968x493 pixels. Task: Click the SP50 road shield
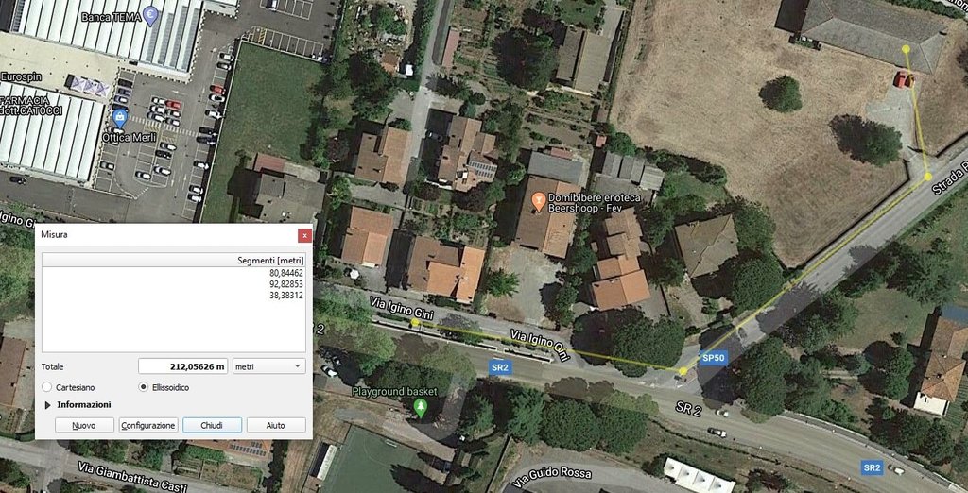[713, 357]
